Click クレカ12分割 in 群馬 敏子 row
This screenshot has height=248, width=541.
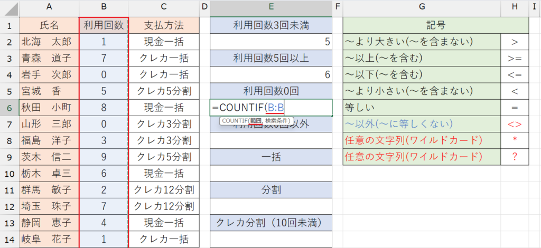tap(164, 190)
